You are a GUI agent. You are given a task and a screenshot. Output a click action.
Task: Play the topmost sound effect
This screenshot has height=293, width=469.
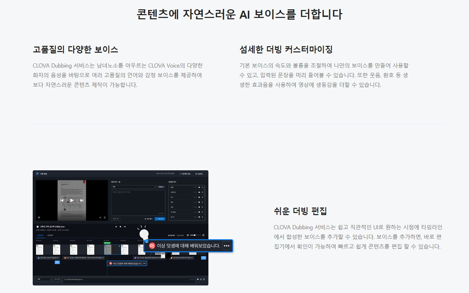coord(199,187)
